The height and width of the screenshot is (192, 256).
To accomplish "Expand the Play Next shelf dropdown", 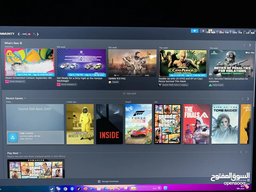I will pyautogui.click(x=21, y=153).
